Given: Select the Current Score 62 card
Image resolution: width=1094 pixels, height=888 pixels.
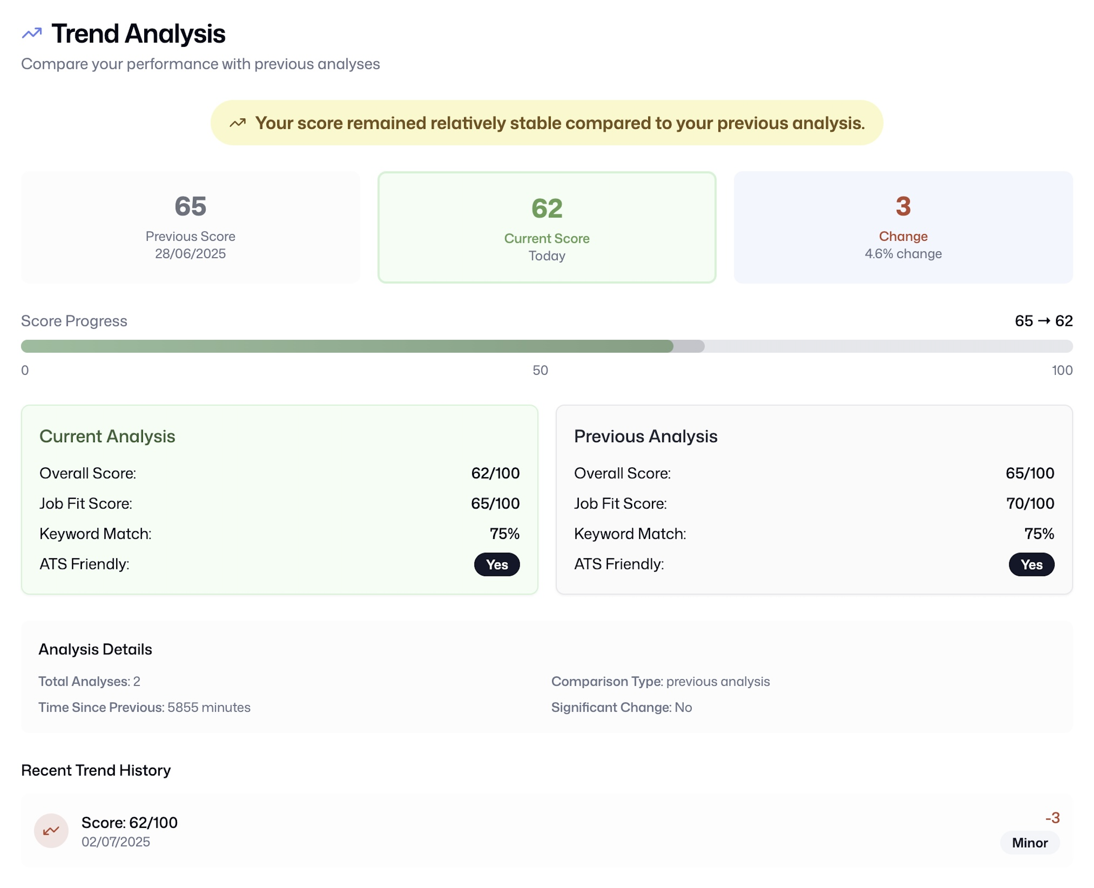Looking at the screenshot, I should tap(547, 227).
